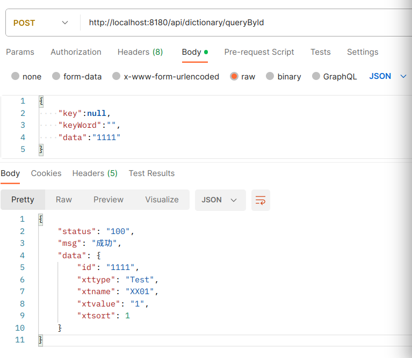412x358 pixels.
Task: Open the request Settings tab
Action: pyautogui.click(x=363, y=52)
